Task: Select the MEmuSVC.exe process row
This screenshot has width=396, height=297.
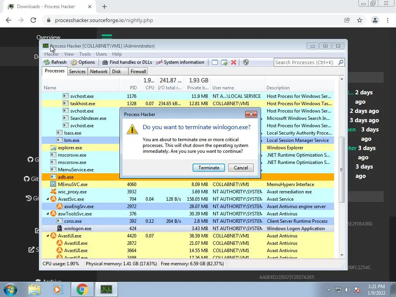Action: (x=188, y=184)
